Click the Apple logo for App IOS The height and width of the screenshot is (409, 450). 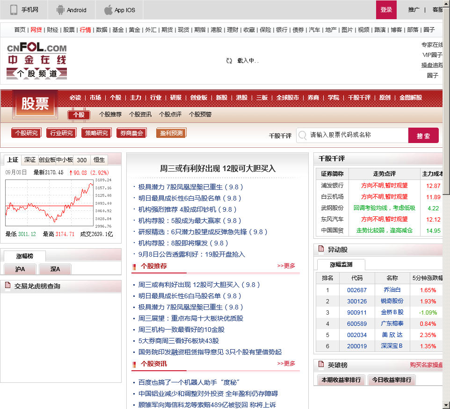(x=108, y=10)
